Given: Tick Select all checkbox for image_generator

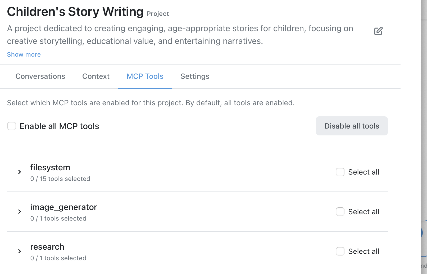Looking at the screenshot, I should 340,212.
